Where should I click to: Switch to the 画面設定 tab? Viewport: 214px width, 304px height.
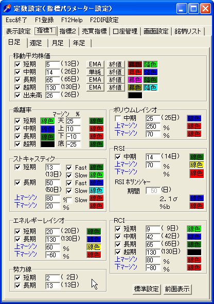(156, 31)
